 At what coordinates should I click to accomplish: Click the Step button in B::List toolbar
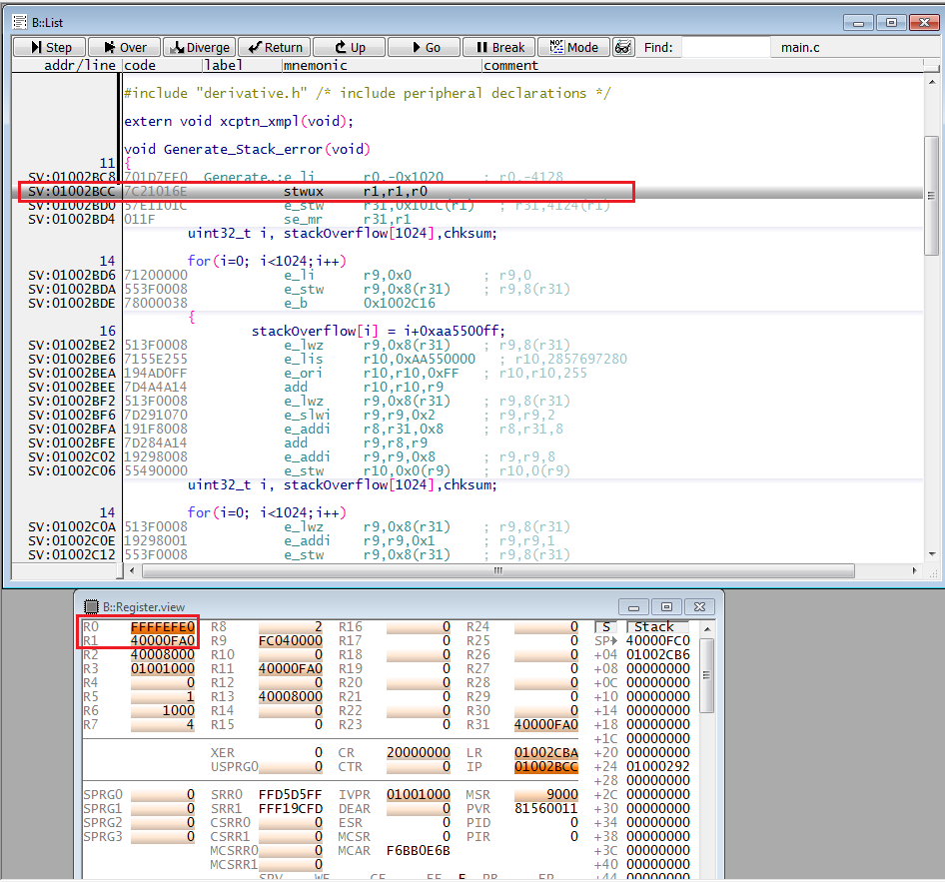[x=49, y=47]
